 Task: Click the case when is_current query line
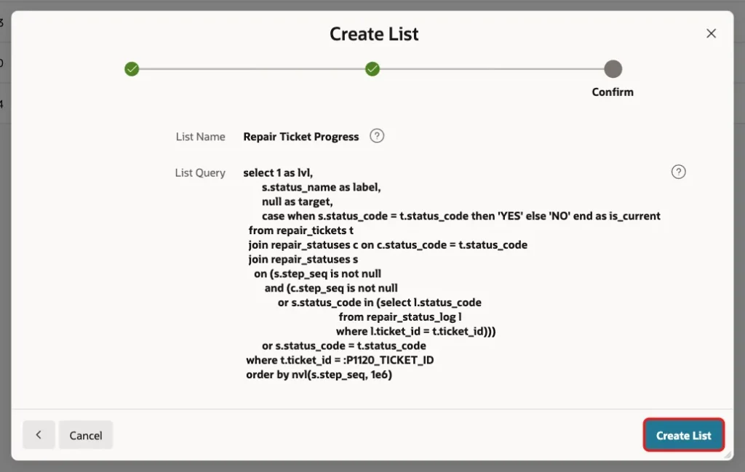(461, 216)
